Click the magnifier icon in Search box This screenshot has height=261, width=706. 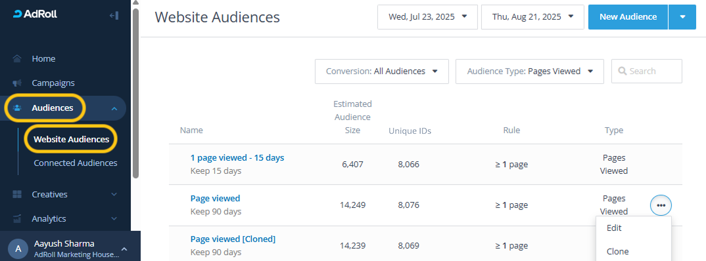(623, 71)
